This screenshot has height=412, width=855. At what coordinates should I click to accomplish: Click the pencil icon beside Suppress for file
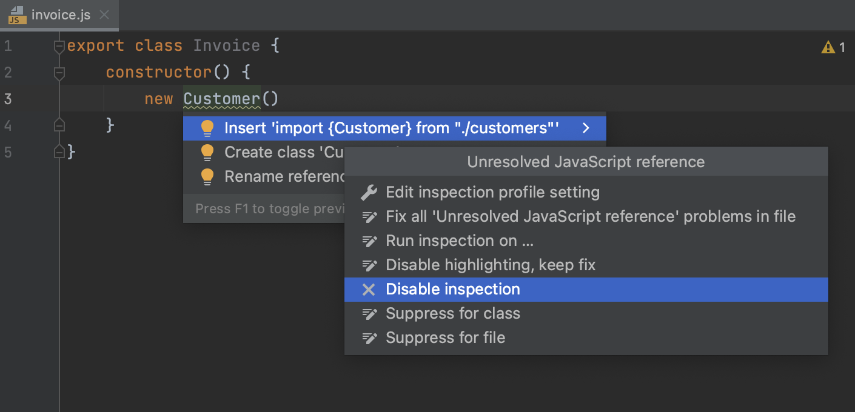pyautogui.click(x=370, y=337)
